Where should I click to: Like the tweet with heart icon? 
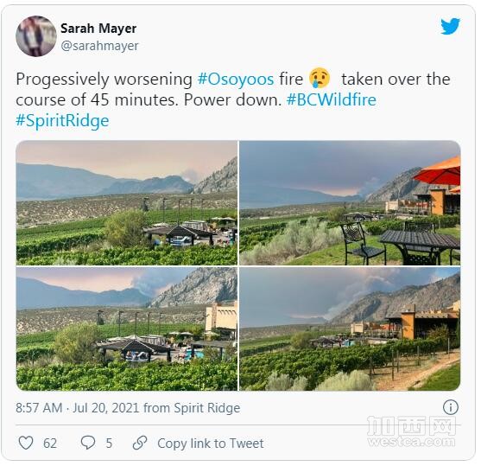(x=26, y=443)
